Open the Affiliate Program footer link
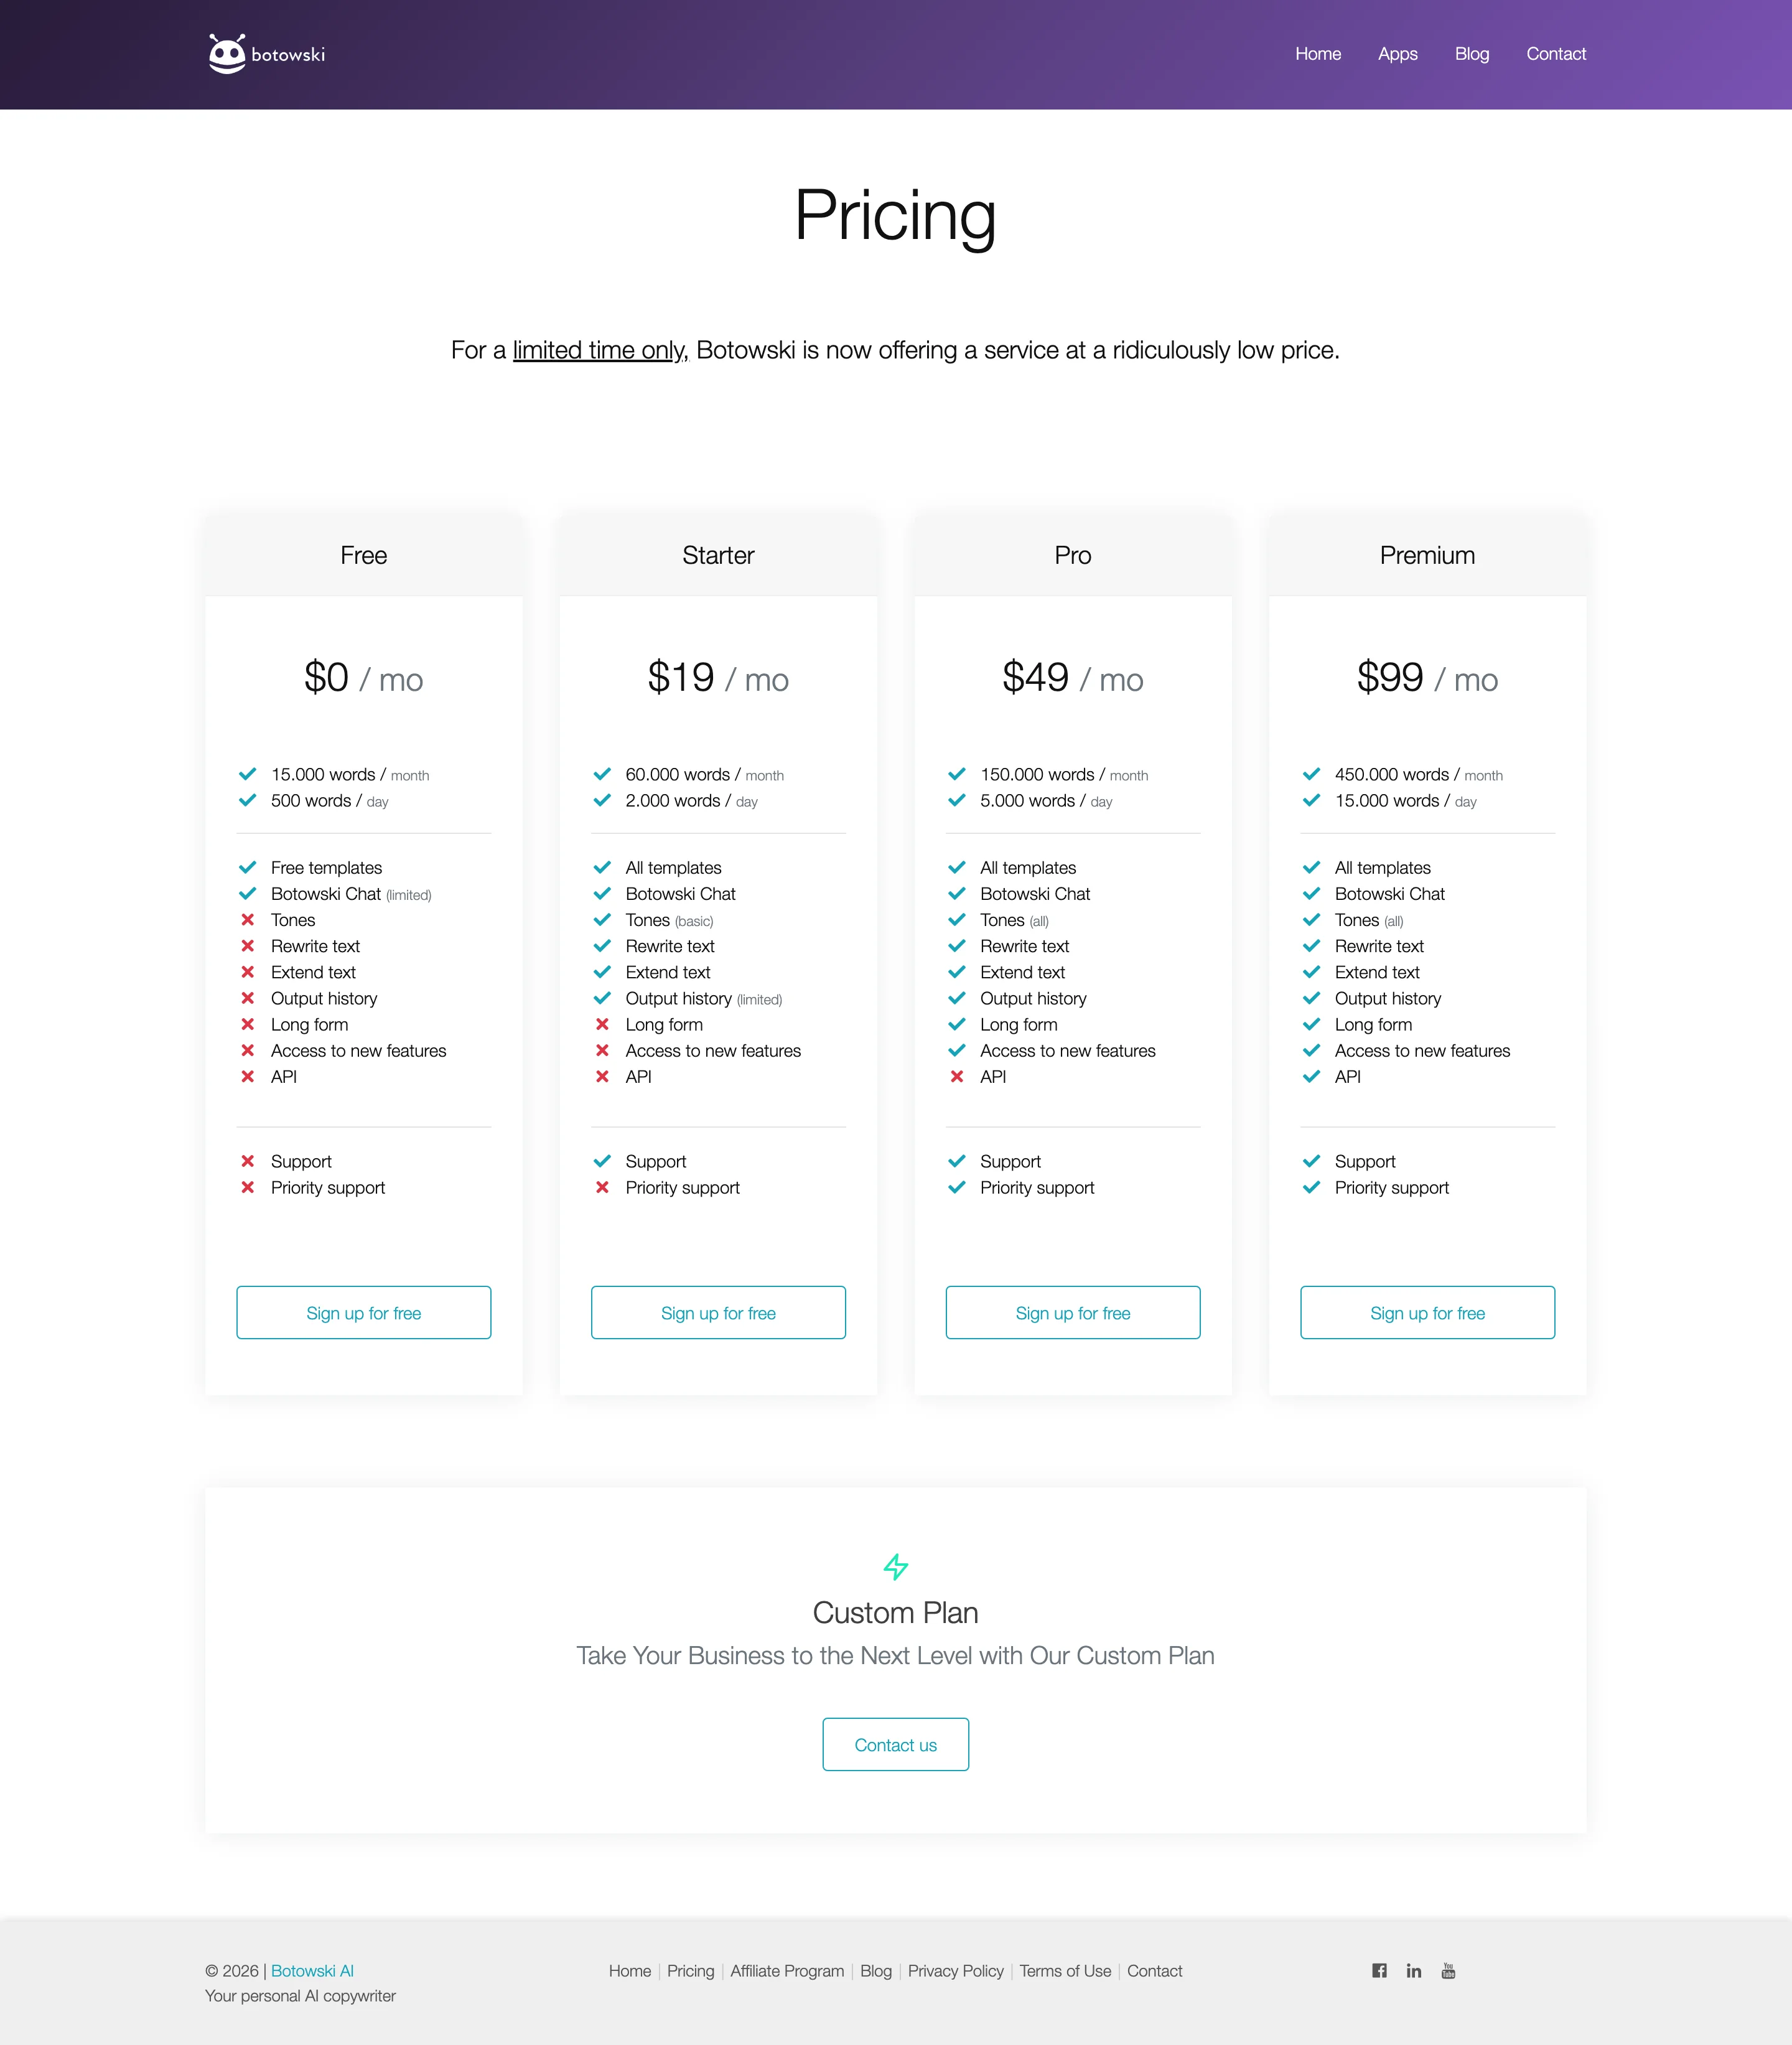The image size is (1792, 2045). click(787, 1970)
